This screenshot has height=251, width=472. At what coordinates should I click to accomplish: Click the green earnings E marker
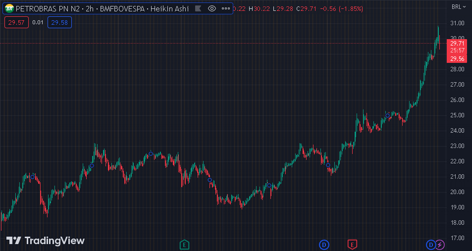[184, 245]
